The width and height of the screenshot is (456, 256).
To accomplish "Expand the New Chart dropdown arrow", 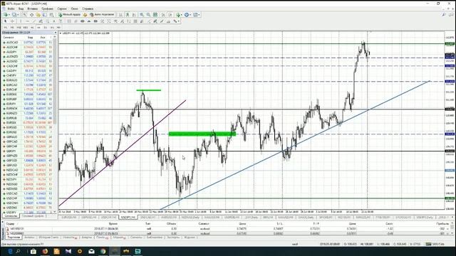I will click(9, 14).
